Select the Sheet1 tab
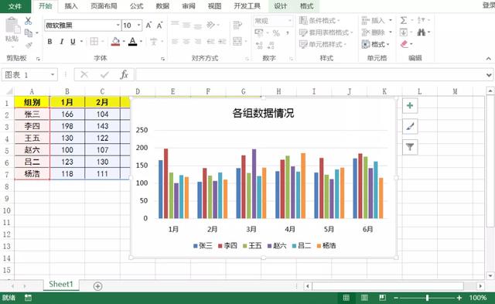 pos(61,284)
